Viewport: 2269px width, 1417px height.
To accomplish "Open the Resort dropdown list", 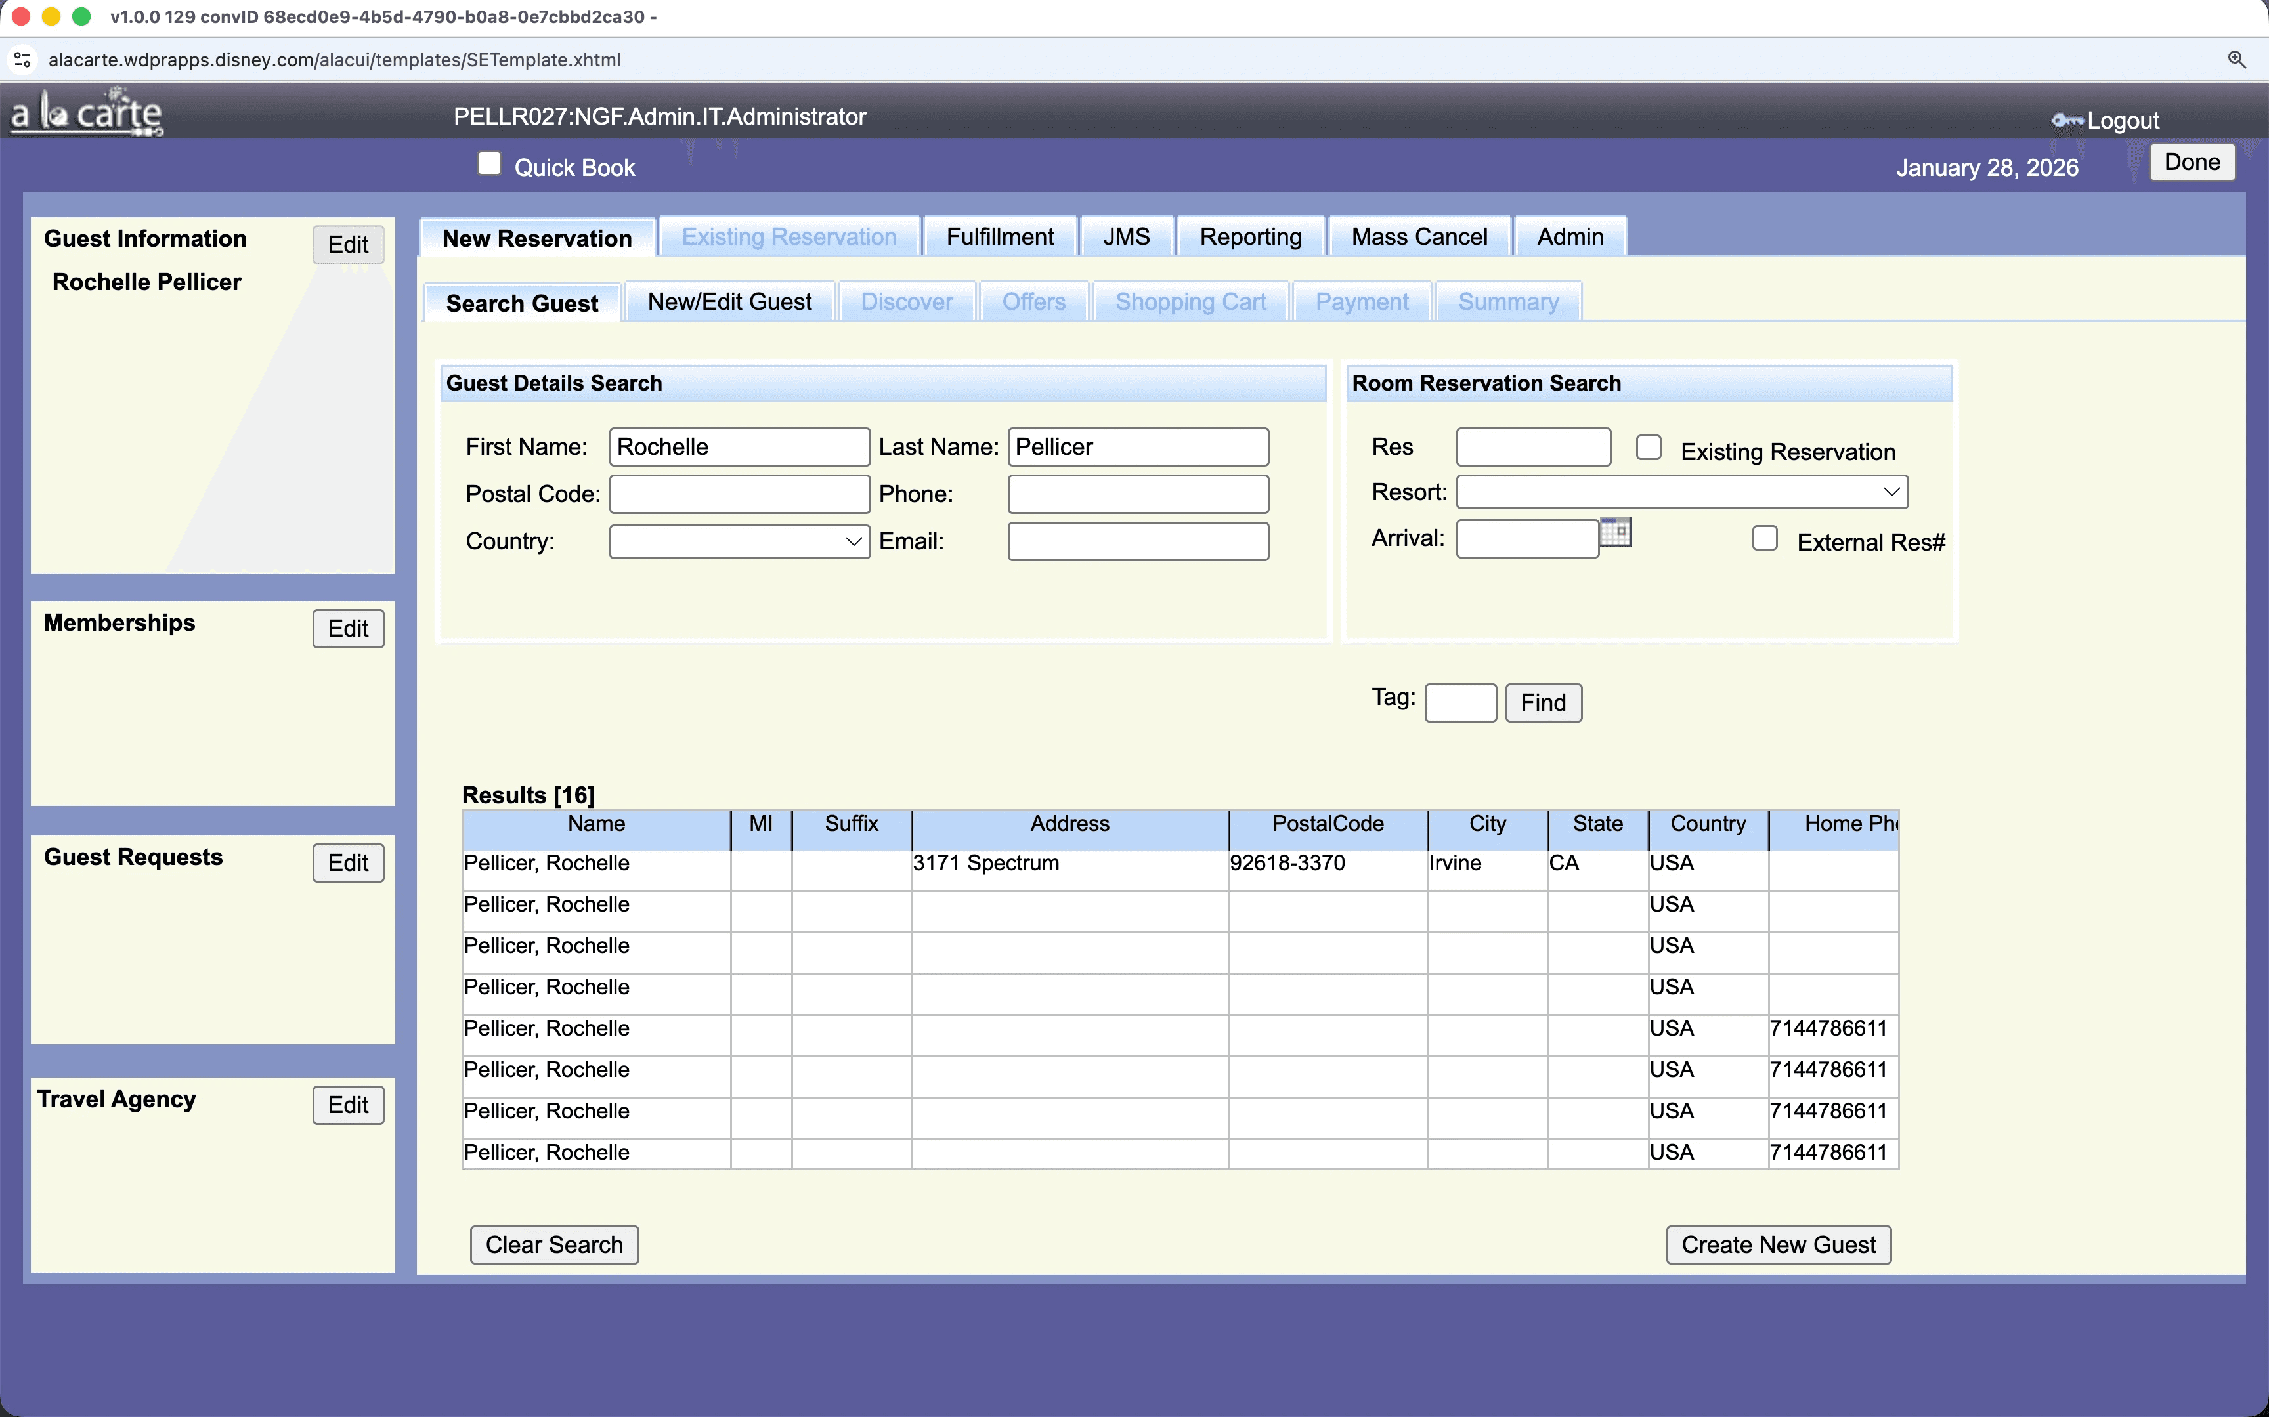I will pos(1681,492).
